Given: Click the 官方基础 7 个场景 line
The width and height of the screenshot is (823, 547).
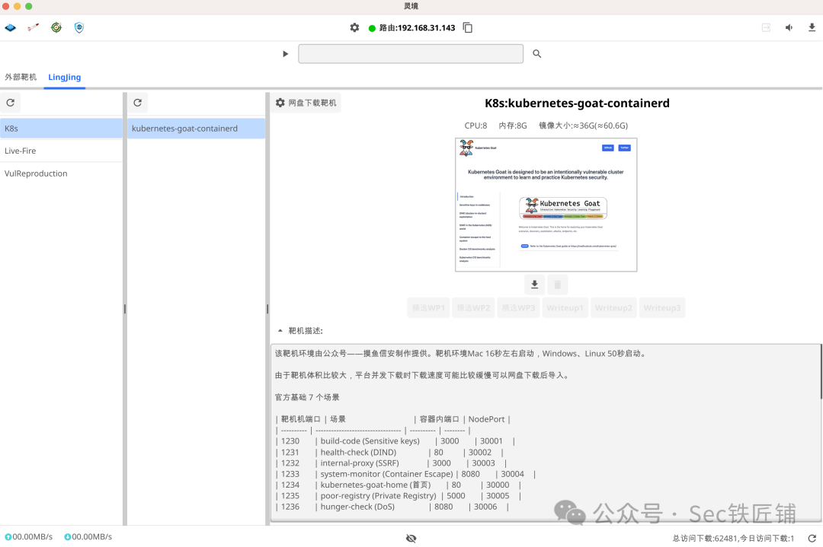Looking at the screenshot, I should tap(307, 397).
